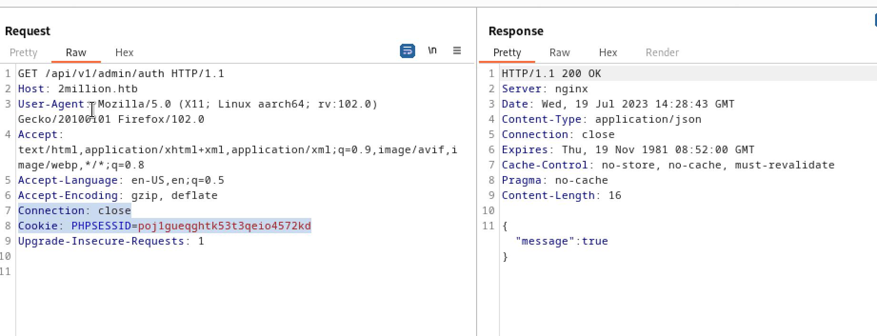Viewport: 877px width, 336px height.
Task: Click the Cache-Control header in response
Action: [545, 165]
